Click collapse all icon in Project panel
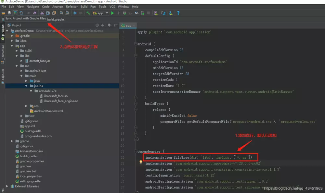 102,25
